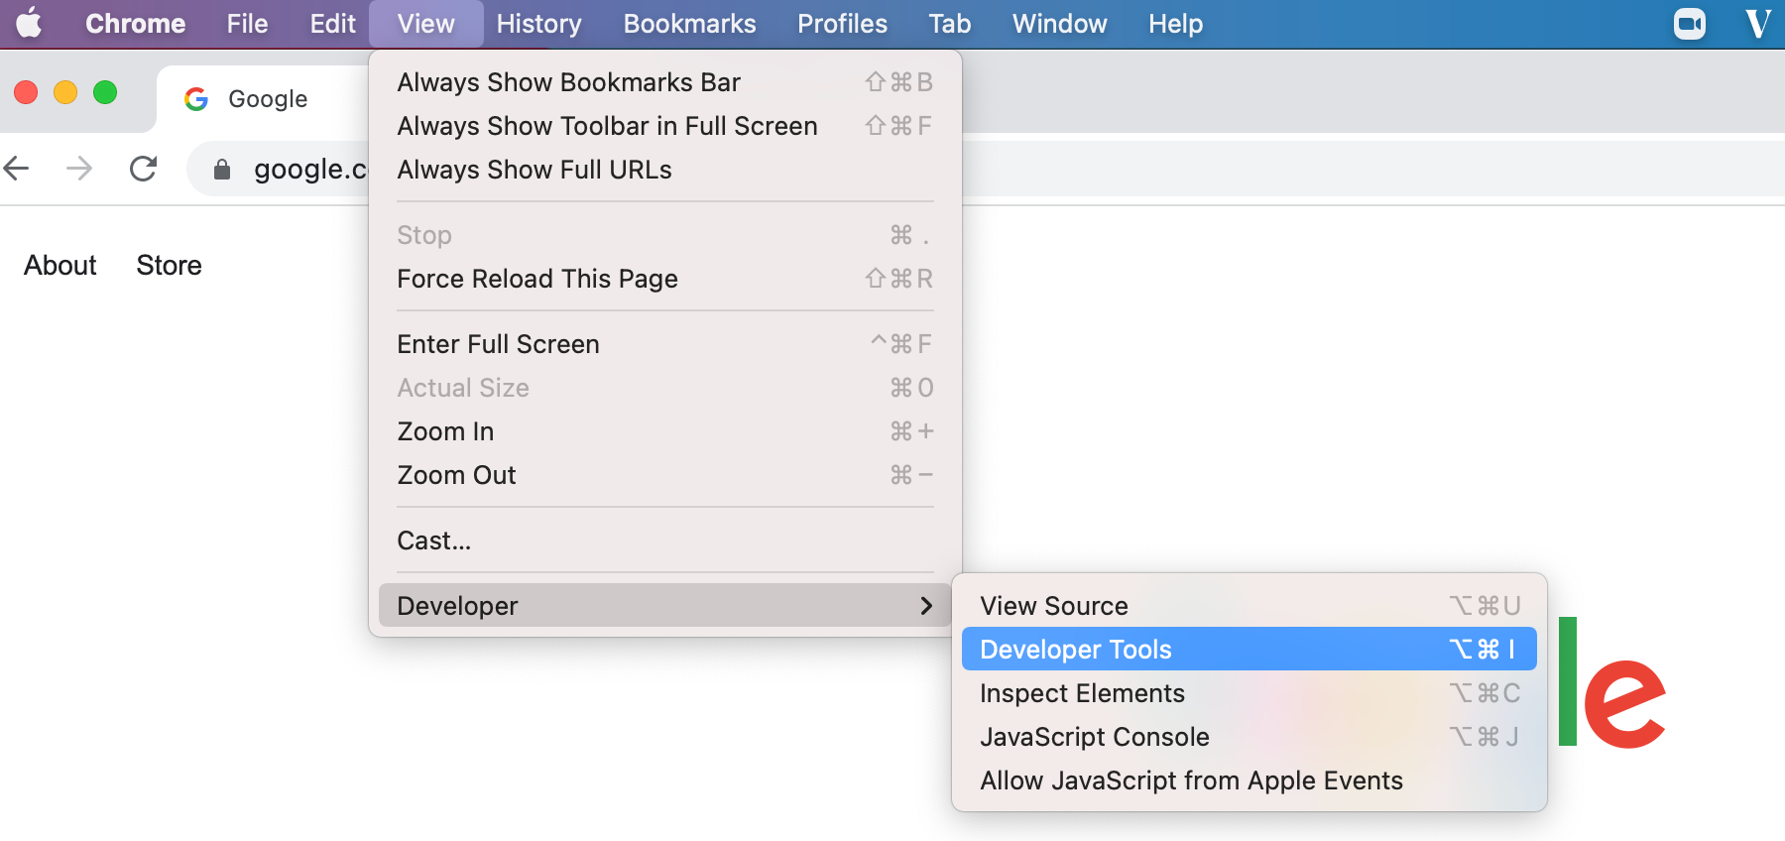The image size is (1785, 841).
Task: Click the Zoom camera icon in menu bar
Action: 1689,24
